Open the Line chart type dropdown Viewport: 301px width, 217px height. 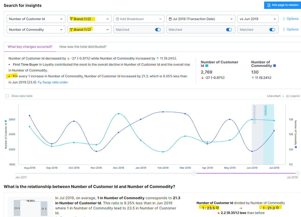275,96
